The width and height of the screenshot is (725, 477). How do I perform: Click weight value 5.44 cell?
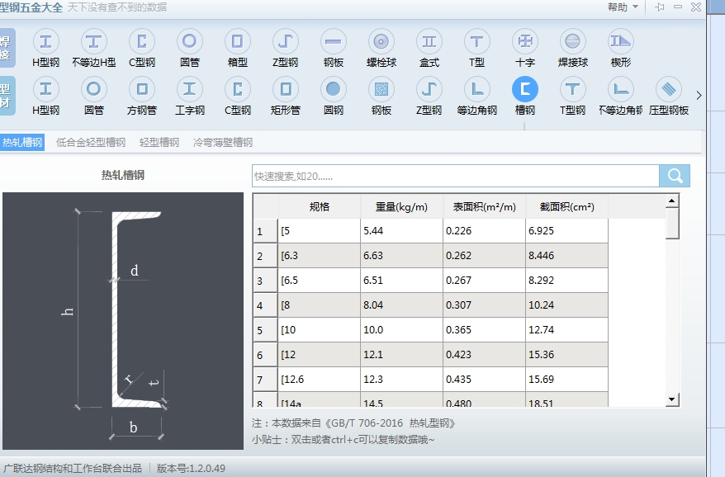[x=402, y=230]
